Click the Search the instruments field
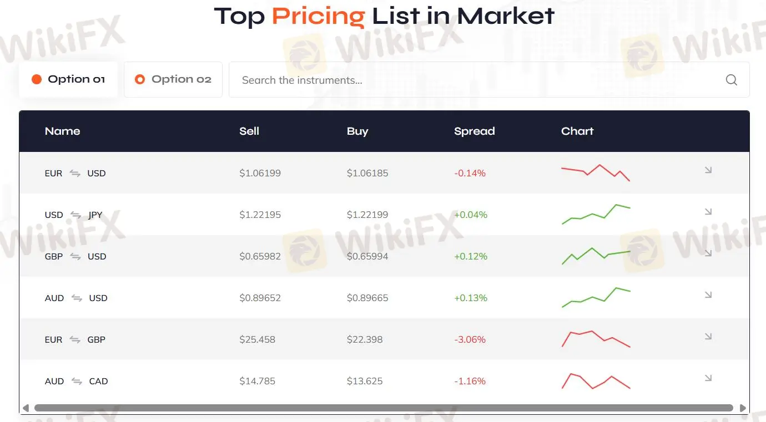This screenshot has width=766, height=422. click(x=477, y=80)
